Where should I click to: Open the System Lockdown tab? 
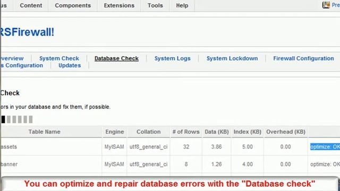[232, 58]
